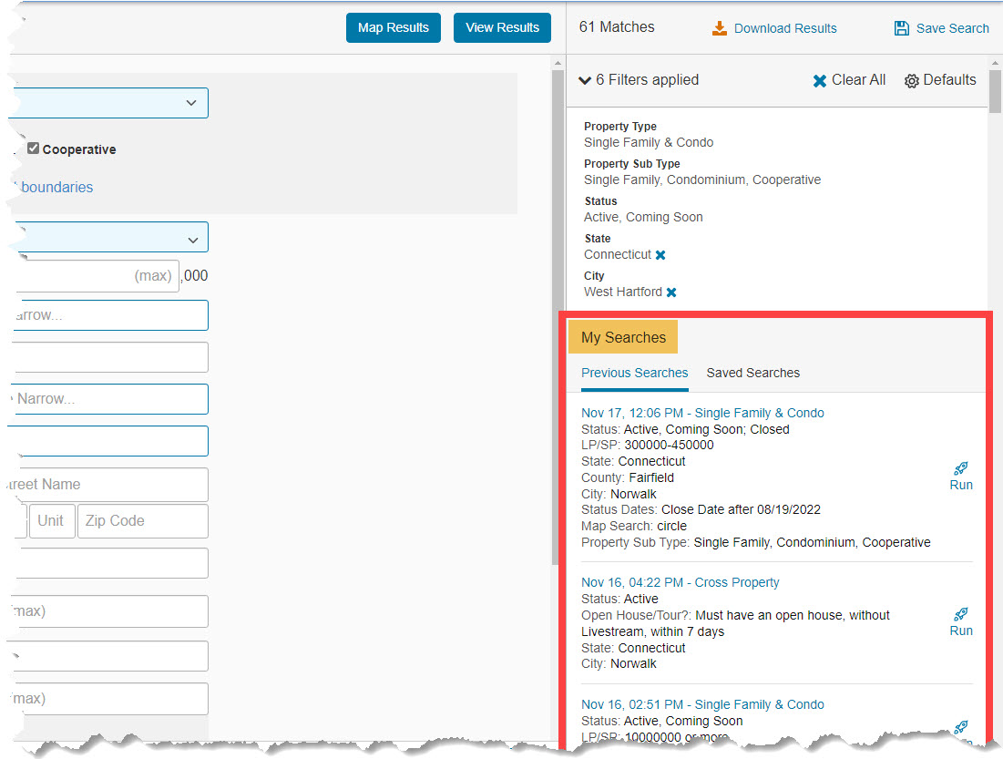Click the Map Results button
The width and height of the screenshot is (1003, 759).
click(x=394, y=27)
